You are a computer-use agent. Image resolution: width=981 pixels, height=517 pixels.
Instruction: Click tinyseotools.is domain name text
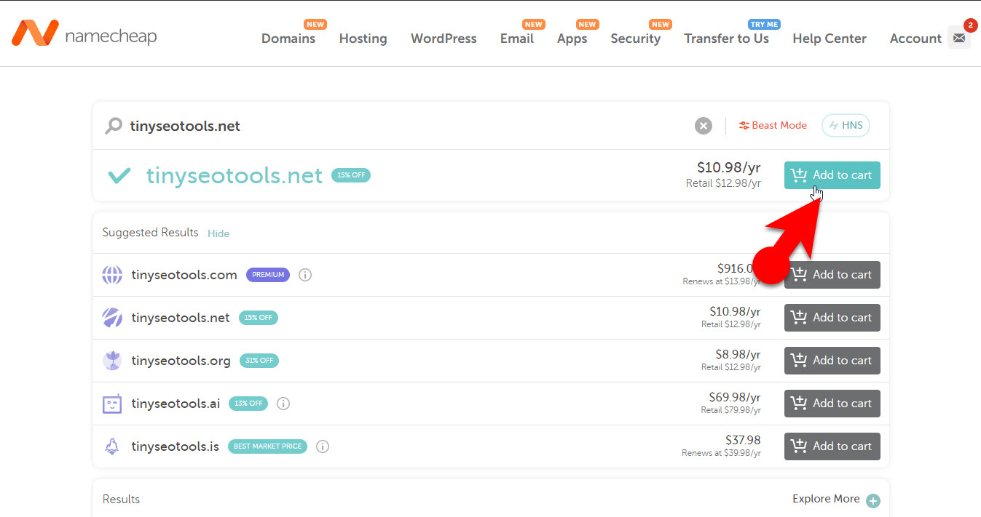(x=175, y=446)
